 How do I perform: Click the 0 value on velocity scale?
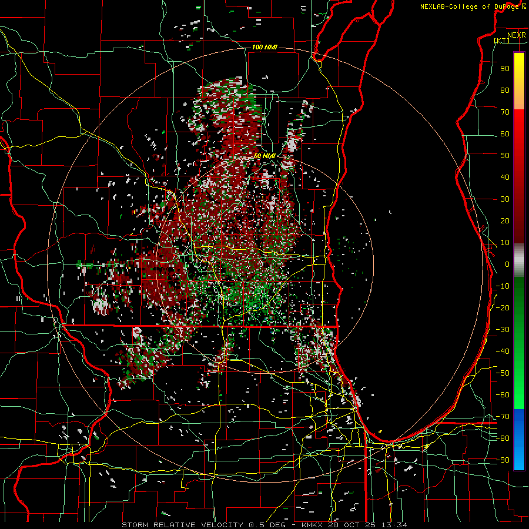coord(507,264)
